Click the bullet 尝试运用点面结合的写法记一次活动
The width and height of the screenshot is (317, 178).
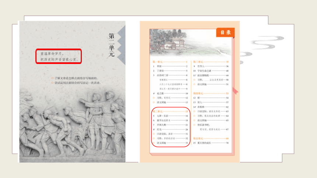click(76, 83)
